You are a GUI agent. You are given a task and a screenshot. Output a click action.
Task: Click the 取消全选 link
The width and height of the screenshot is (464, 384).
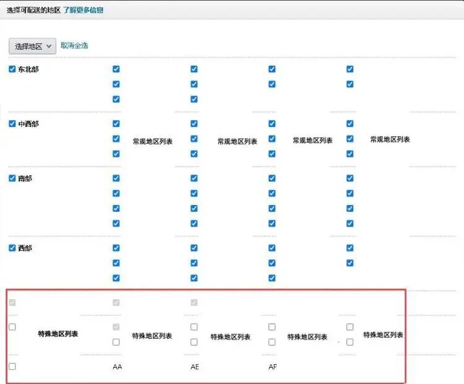(x=74, y=46)
